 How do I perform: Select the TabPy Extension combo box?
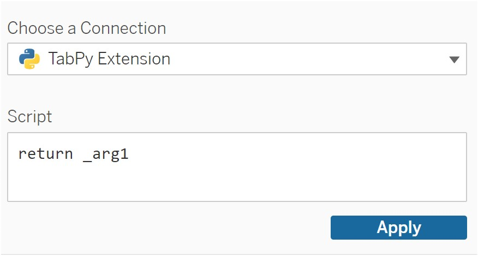pos(237,59)
